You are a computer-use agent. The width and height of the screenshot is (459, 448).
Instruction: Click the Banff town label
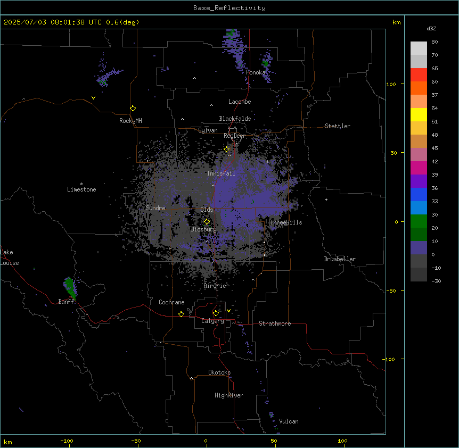click(x=66, y=302)
